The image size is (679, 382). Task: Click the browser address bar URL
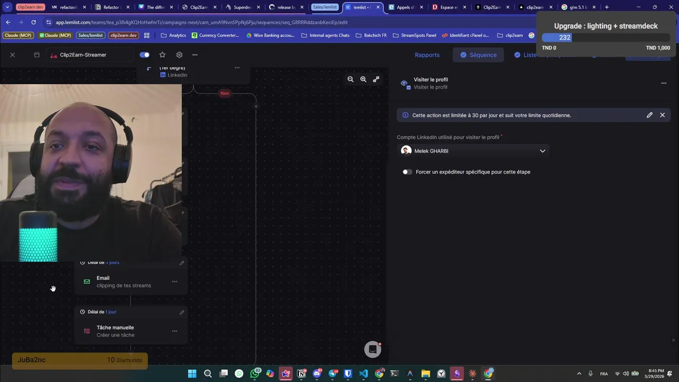coord(202,22)
